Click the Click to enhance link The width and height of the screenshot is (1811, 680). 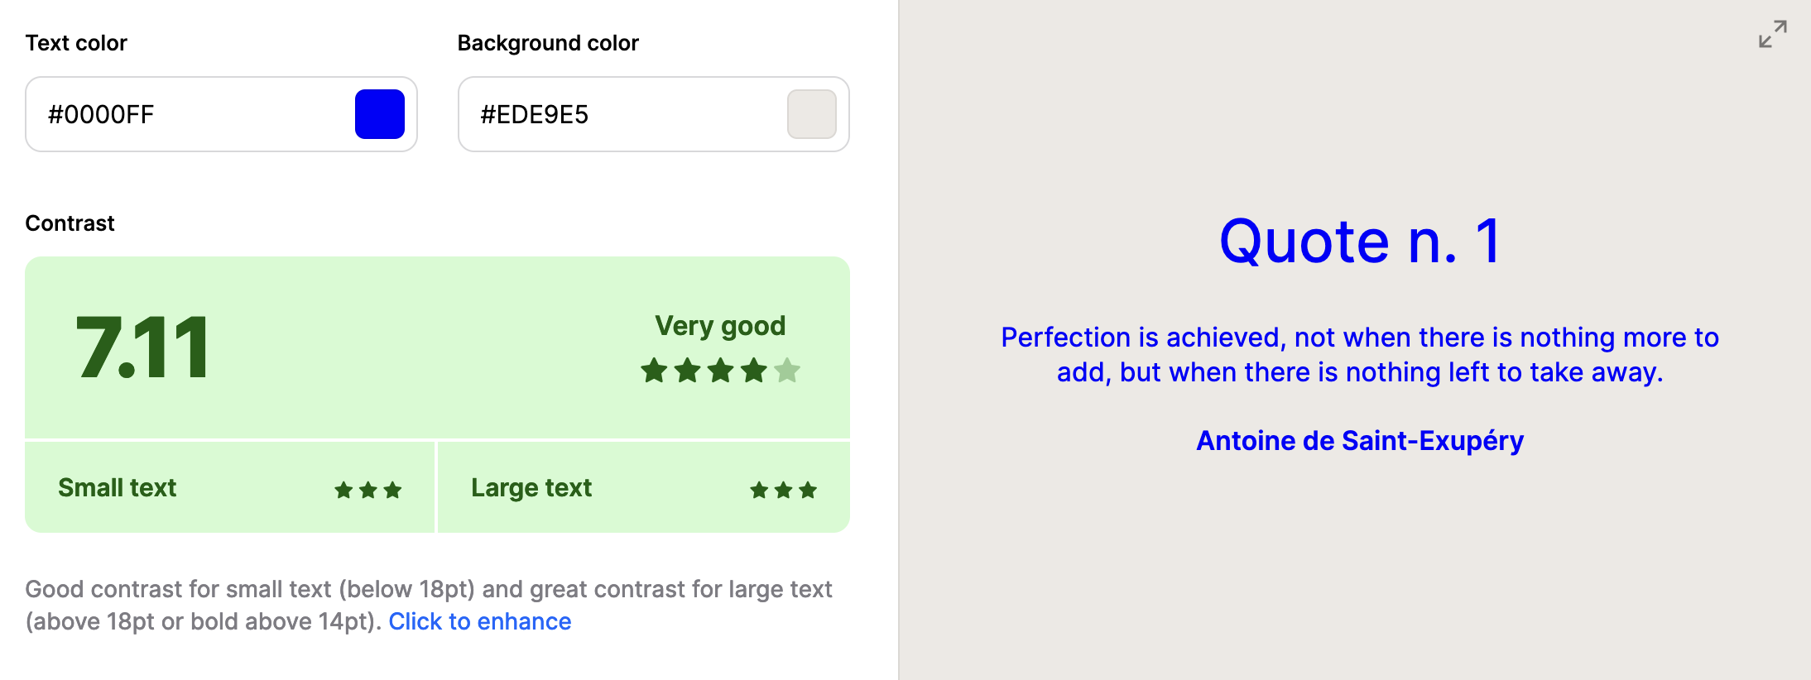(x=480, y=621)
